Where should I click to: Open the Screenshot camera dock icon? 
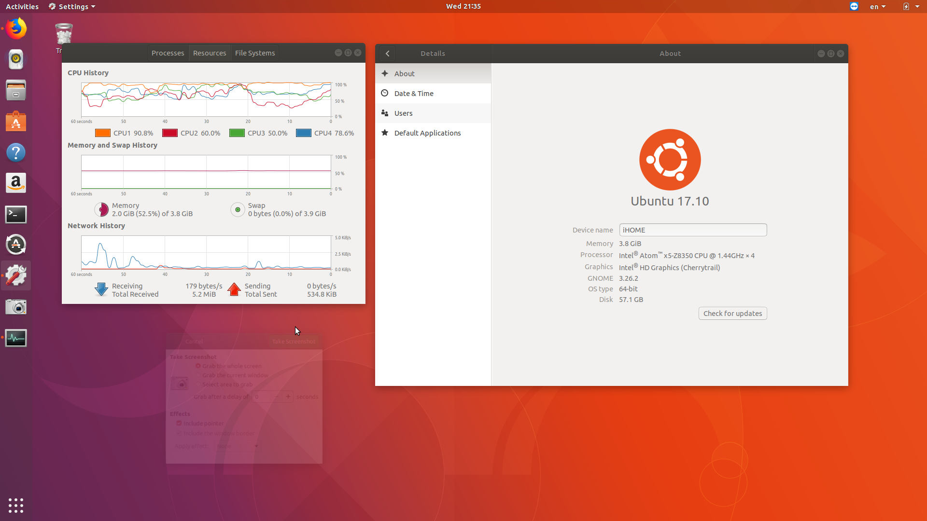(x=16, y=307)
